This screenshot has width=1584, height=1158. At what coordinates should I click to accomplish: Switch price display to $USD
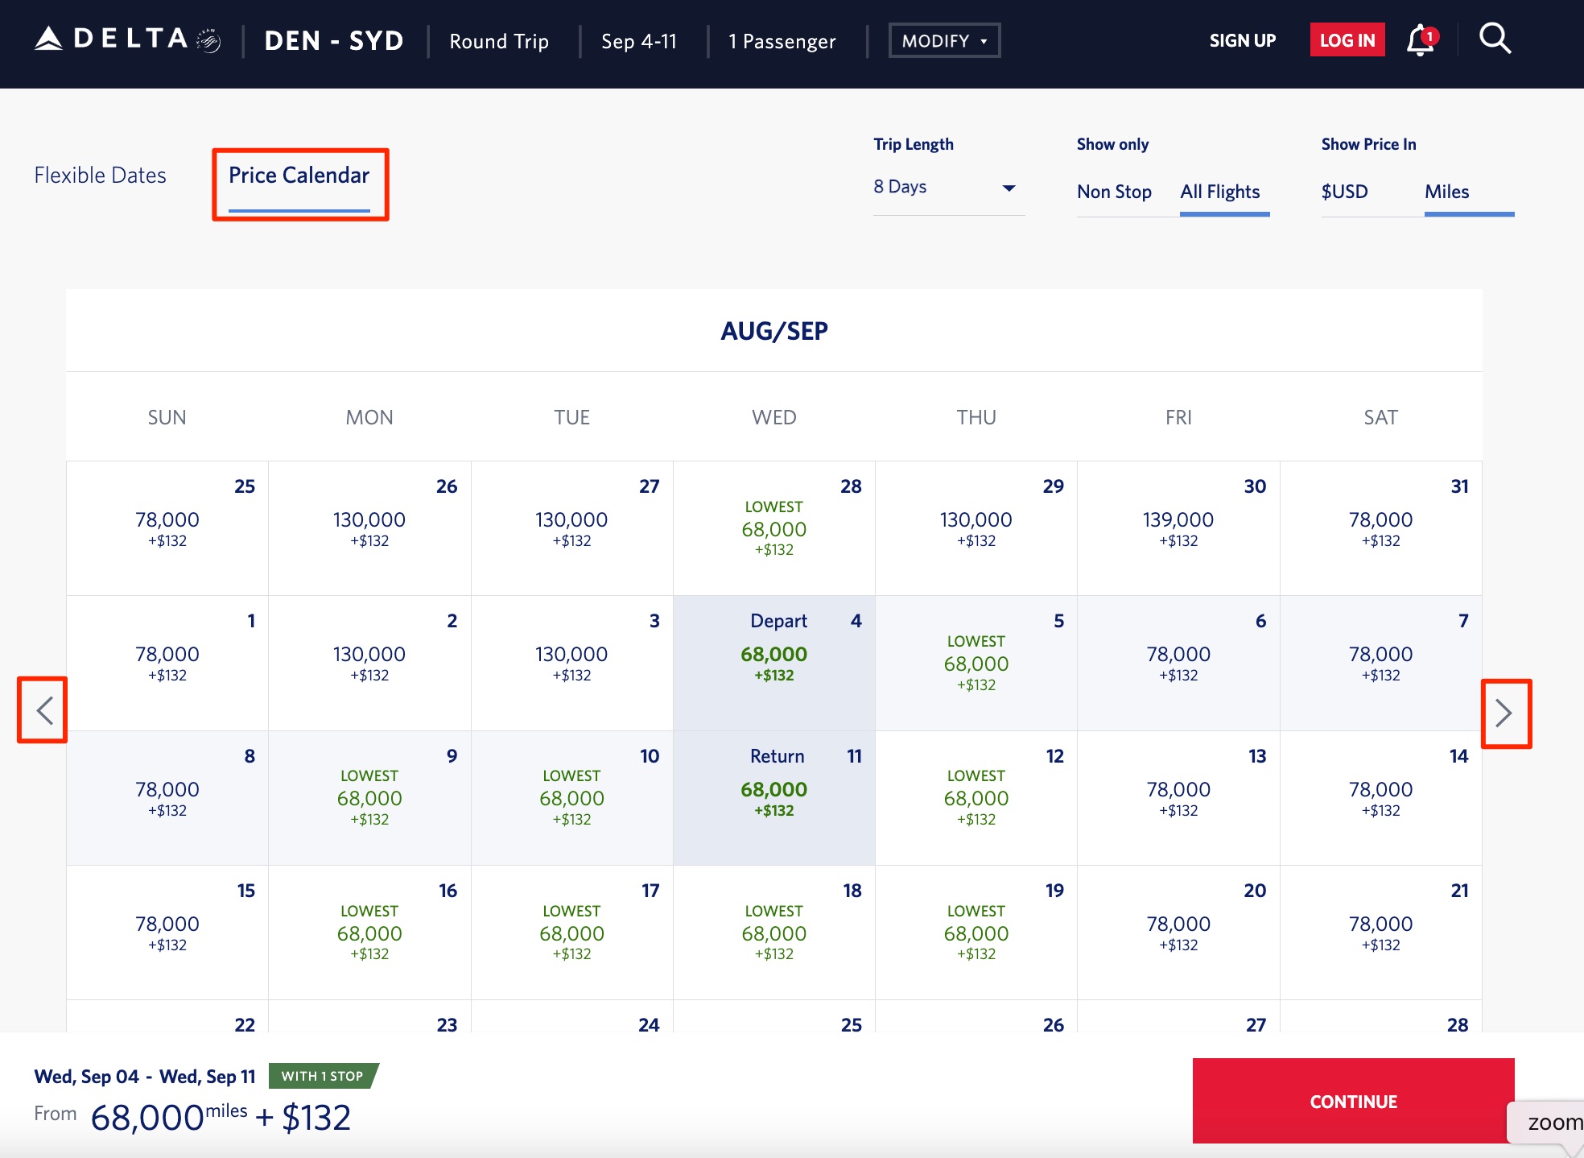coord(1343,192)
